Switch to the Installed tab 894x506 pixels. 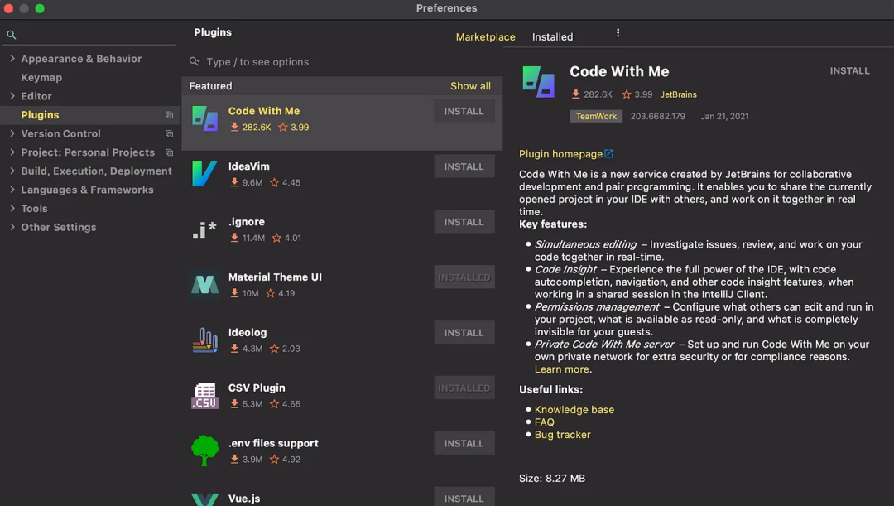coord(552,37)
